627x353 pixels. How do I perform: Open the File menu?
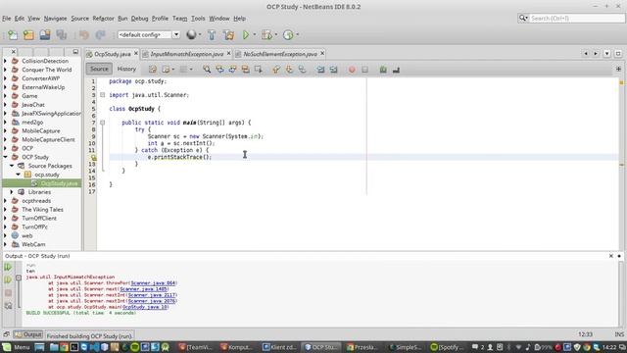tap(7, 19)
